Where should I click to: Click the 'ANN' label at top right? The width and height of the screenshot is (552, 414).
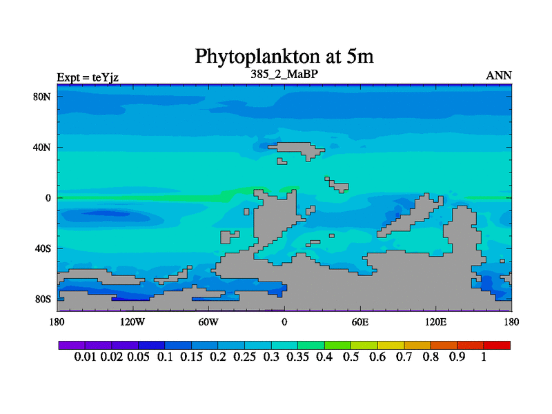[x=499, y=76]
